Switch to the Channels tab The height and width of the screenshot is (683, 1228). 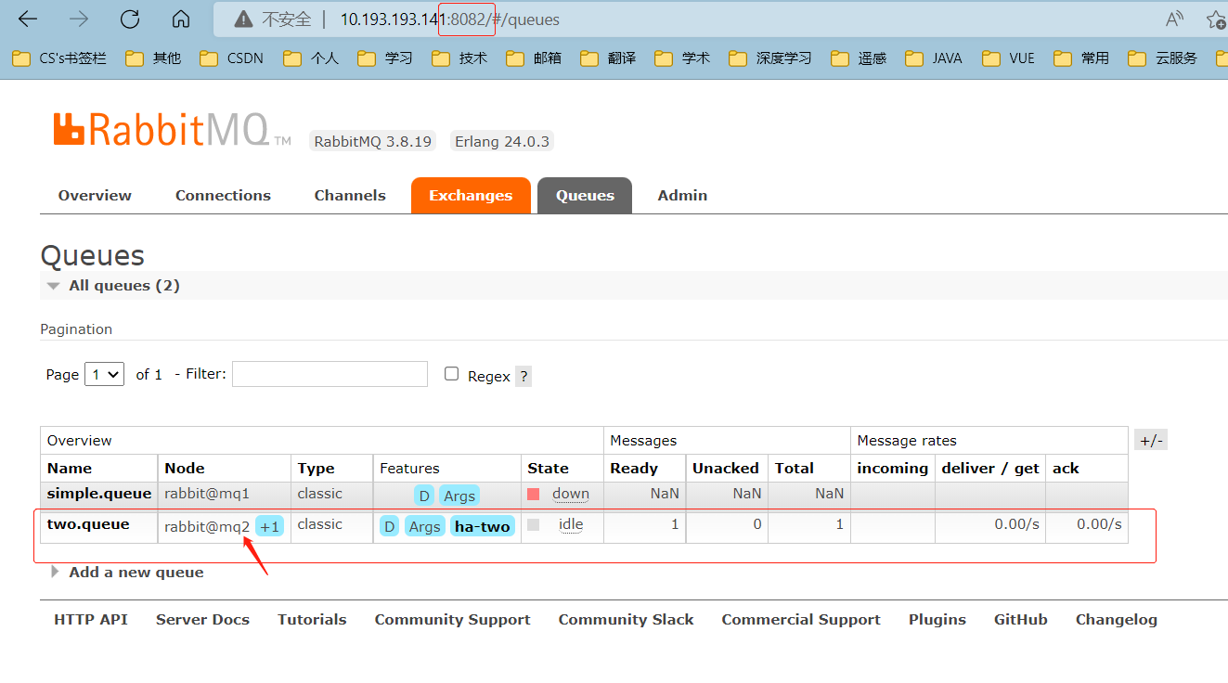click(x=350, y=195)
